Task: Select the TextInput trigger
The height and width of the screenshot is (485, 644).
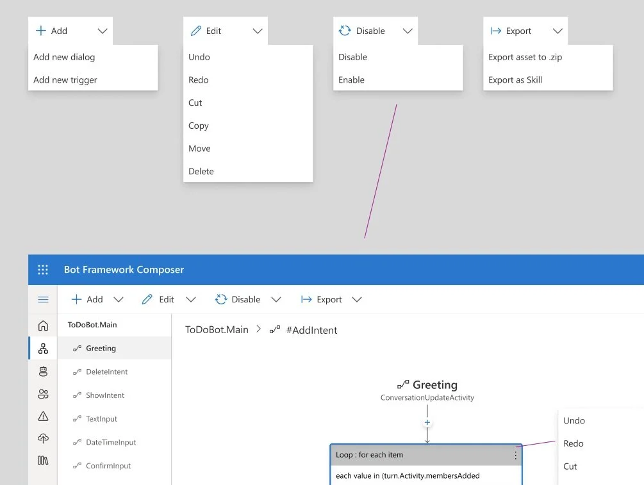Action: tap(114, 418)
